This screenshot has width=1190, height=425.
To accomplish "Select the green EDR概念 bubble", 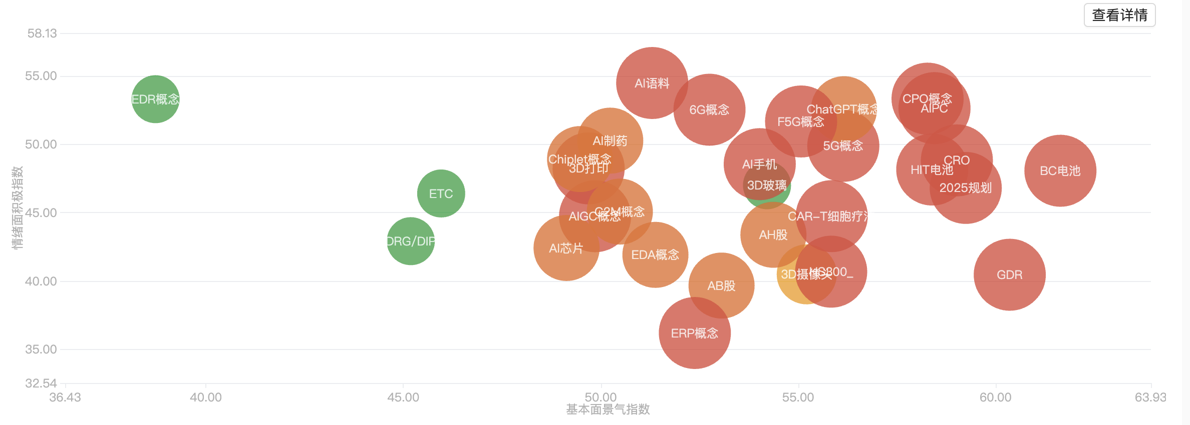I will click(x=155, y=99).
